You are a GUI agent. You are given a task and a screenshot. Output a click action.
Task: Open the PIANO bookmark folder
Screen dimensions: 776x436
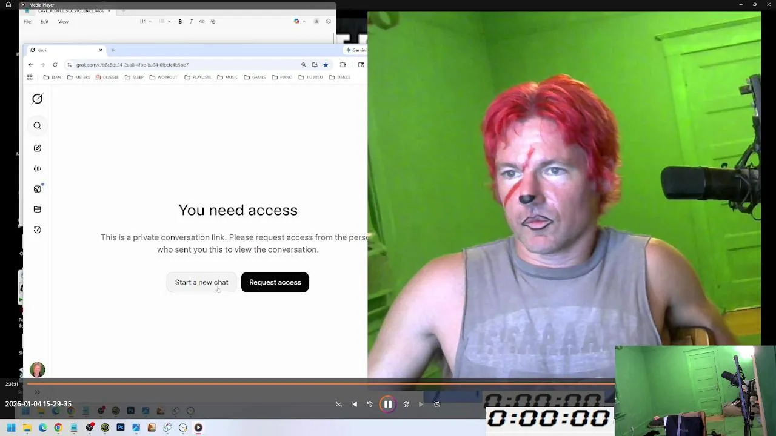coord(282,78)
